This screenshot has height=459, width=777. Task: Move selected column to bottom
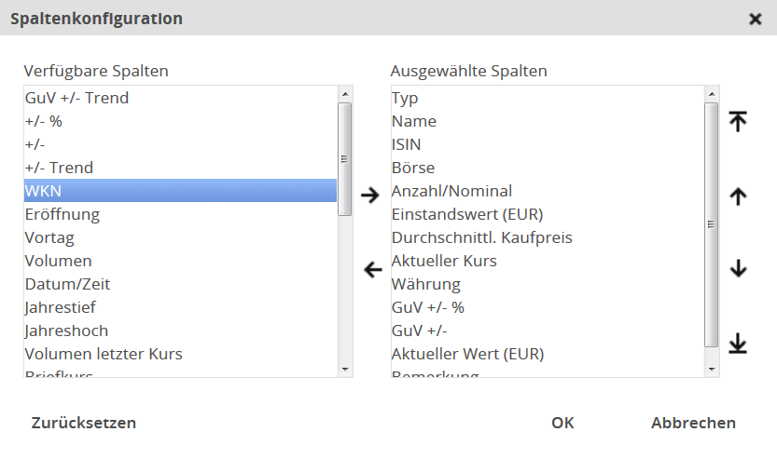point(738,344)
